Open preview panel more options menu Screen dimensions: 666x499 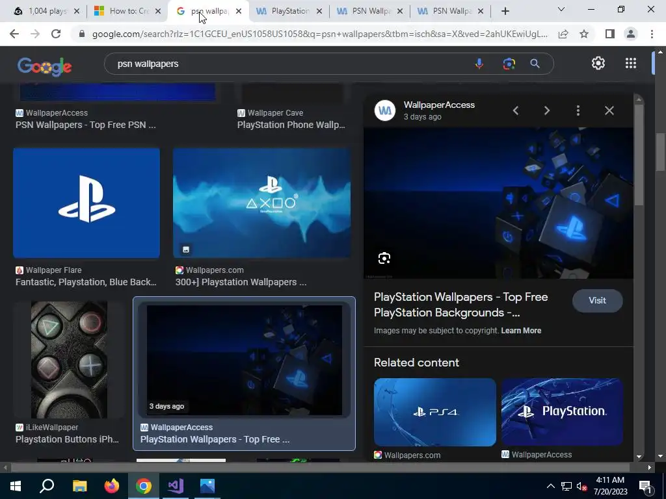[578, 110]
